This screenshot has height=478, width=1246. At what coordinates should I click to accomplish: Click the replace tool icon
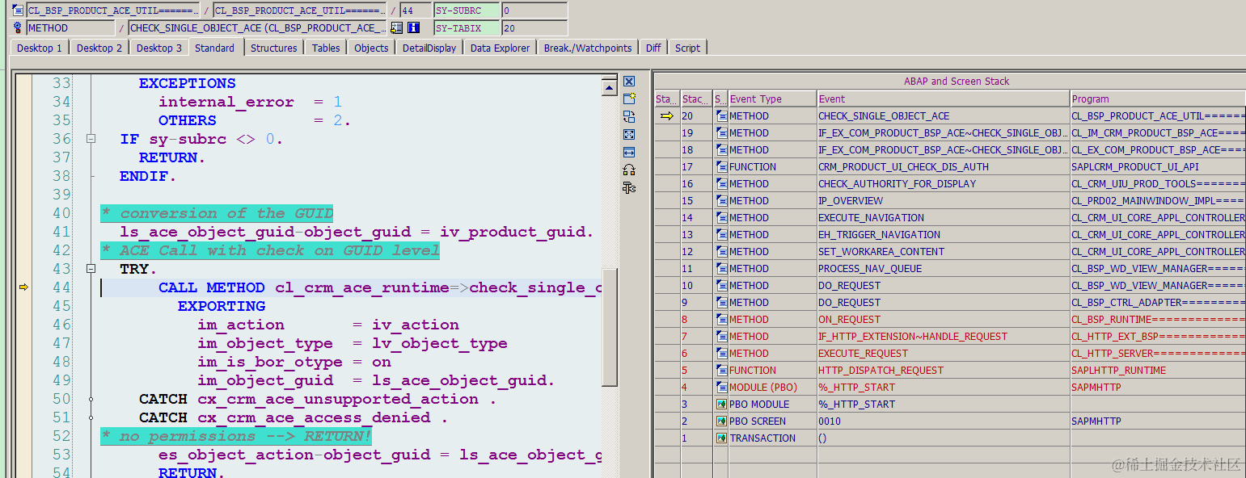(629, 116)
